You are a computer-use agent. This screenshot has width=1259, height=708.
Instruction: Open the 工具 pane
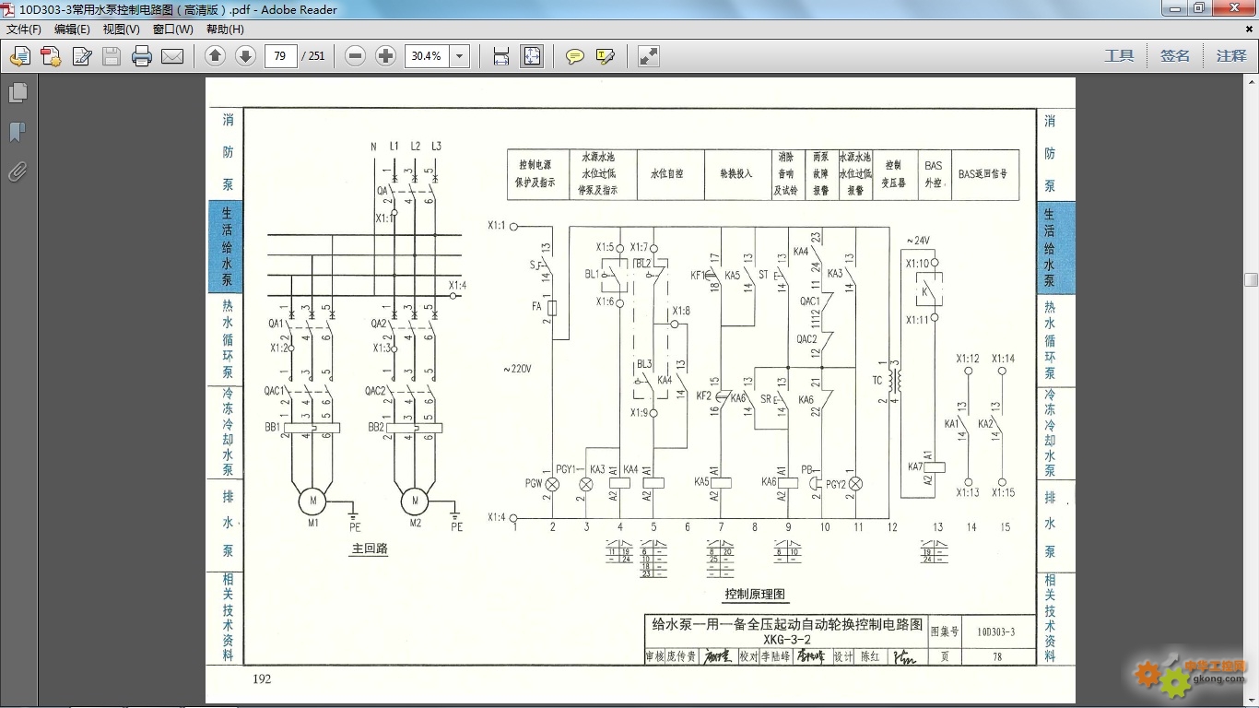(1119, 56)
